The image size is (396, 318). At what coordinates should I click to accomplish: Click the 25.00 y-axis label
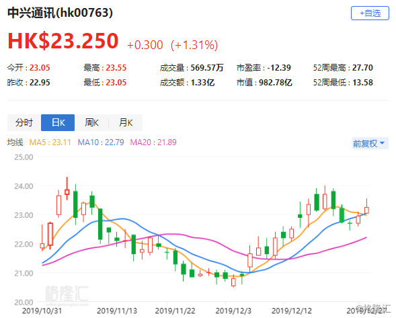tap(24, 157)
